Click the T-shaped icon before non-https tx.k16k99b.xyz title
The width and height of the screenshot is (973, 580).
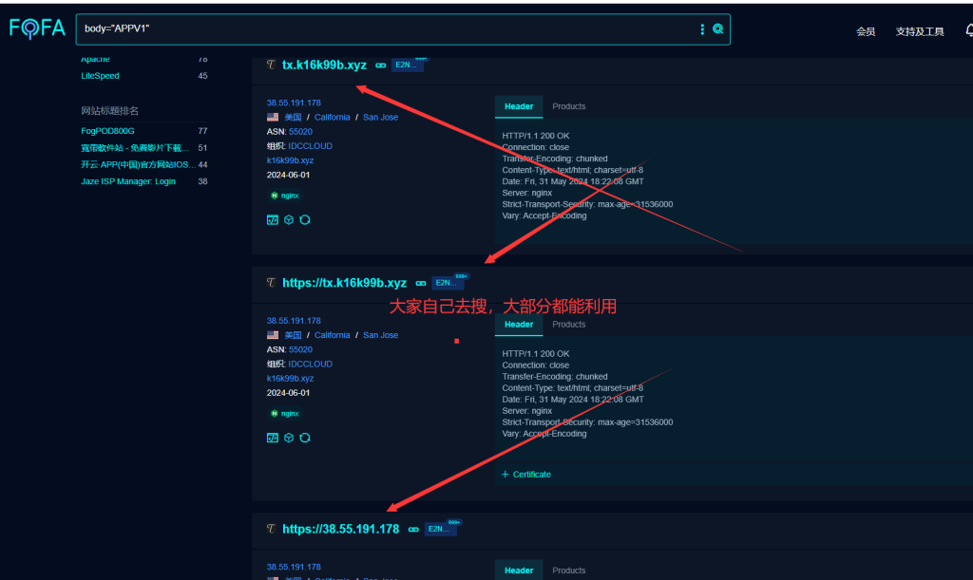tap(271, 65)
